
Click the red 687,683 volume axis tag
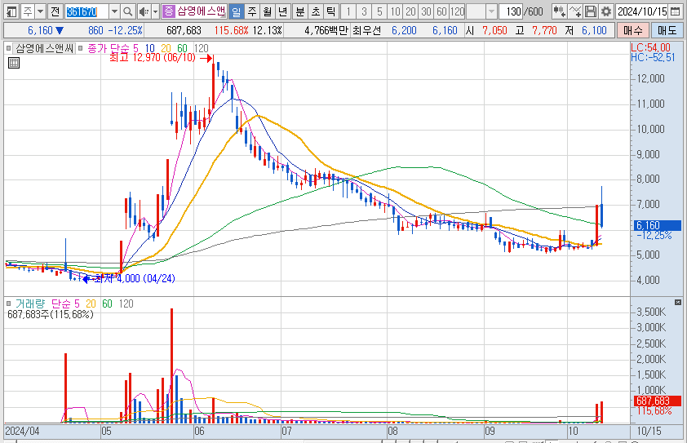pyautogui.click(x=657, y=401)
